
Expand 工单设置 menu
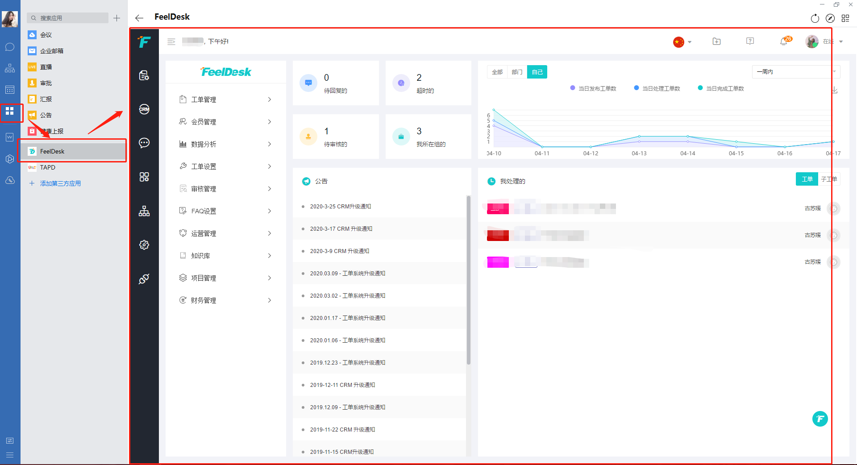225,166
